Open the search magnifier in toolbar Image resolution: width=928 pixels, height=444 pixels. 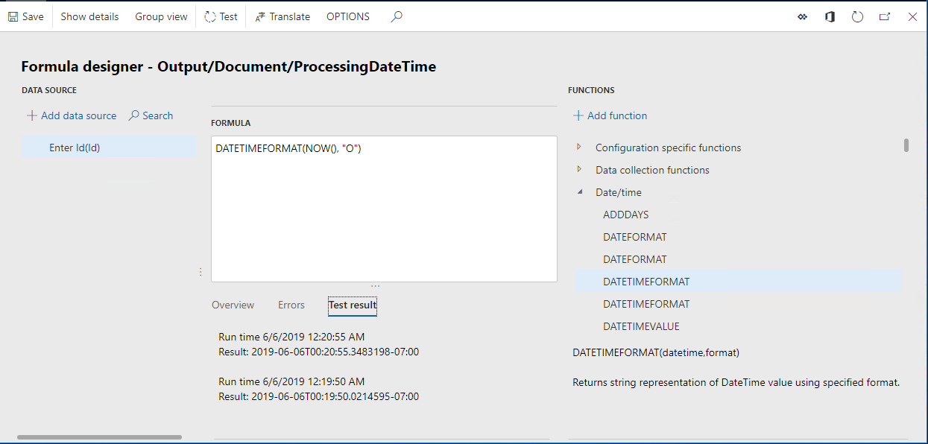397,16
